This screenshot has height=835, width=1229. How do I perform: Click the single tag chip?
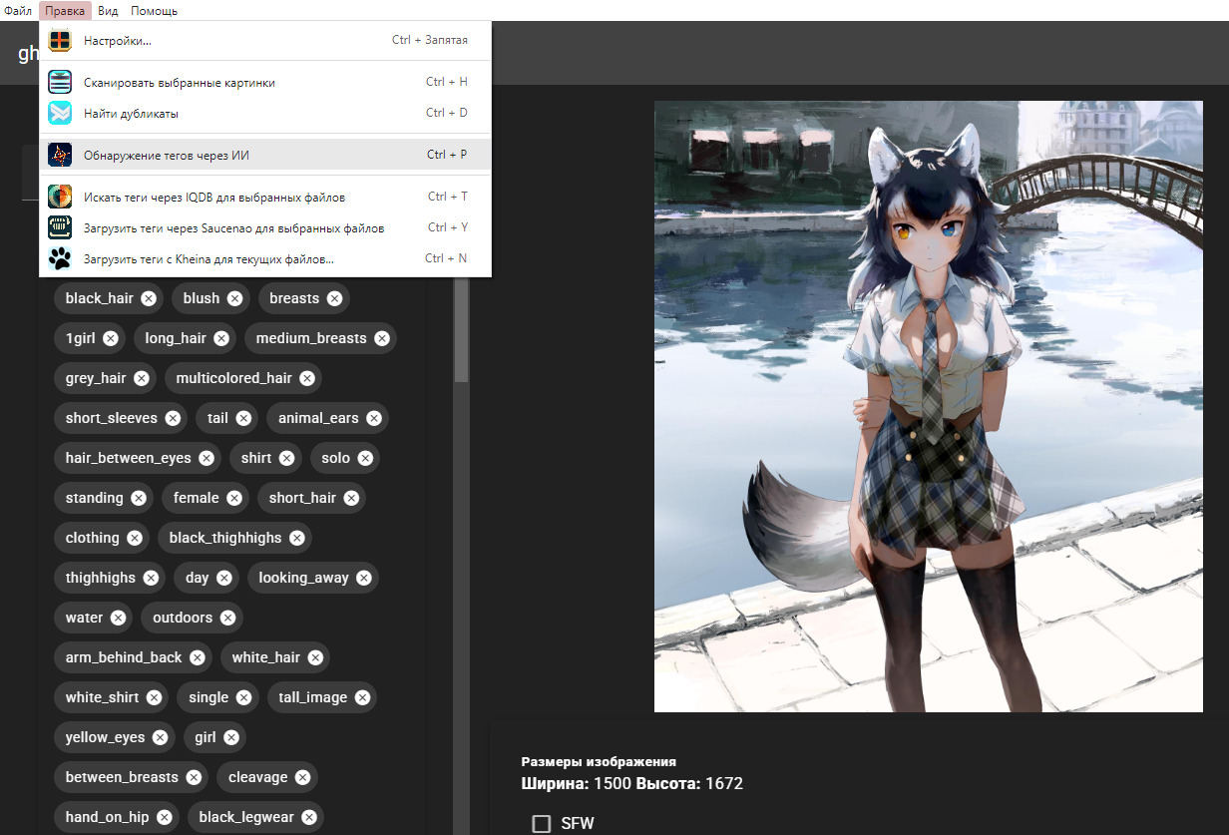tap(217, 697)
